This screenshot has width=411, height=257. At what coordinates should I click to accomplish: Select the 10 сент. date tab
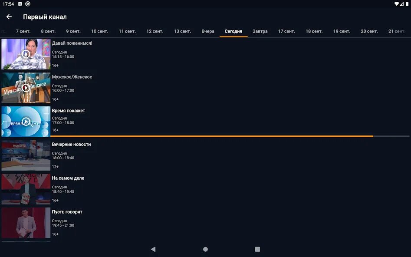(x=100, y=31)
